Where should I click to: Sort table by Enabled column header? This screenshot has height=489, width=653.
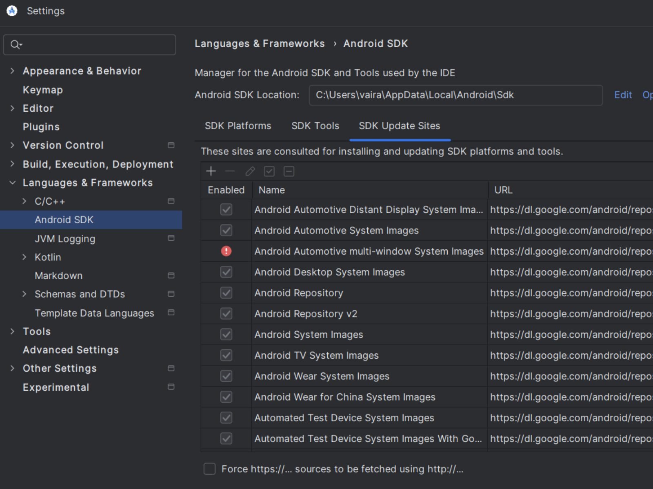[x=226, y=190]
